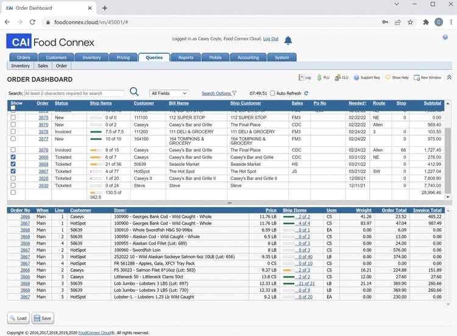Screen dimensions: 457x336
Task: Check Show checkbox for order 3828
Action: [13, 178]
